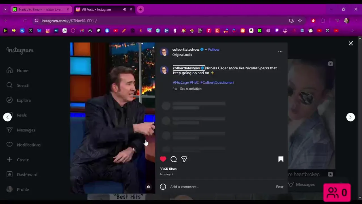Image resolution: width=362 pixels, height=204 pixels.
Task: Close the Instagram browser tab
Action: [131, 9]
